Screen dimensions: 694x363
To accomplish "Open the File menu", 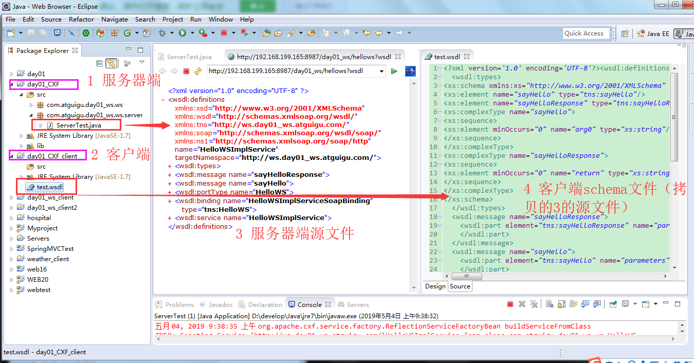I will [x=10, y=19].
